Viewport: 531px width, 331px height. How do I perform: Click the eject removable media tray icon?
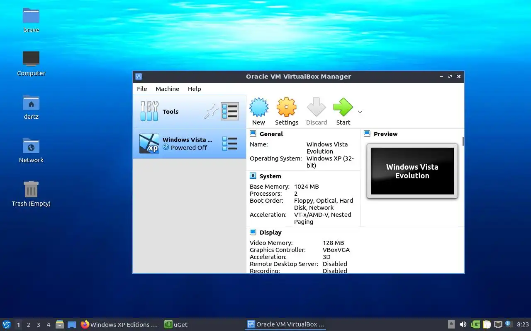[451, 325]
